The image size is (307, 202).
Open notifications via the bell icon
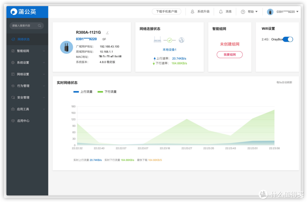click(x=221, y=12)
